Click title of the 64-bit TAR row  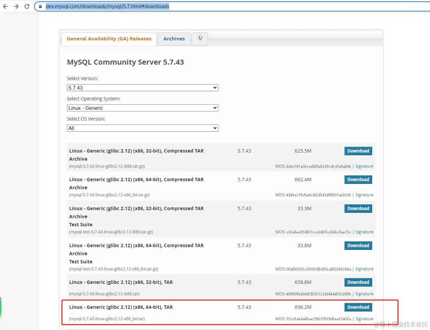click(x=121, y=307)
